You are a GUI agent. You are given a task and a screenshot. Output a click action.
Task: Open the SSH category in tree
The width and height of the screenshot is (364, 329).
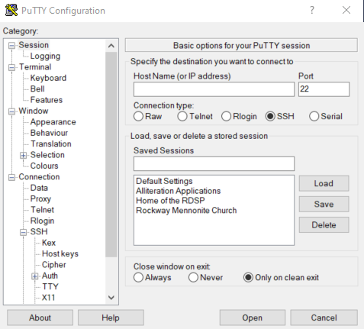[x=39, y=231]
